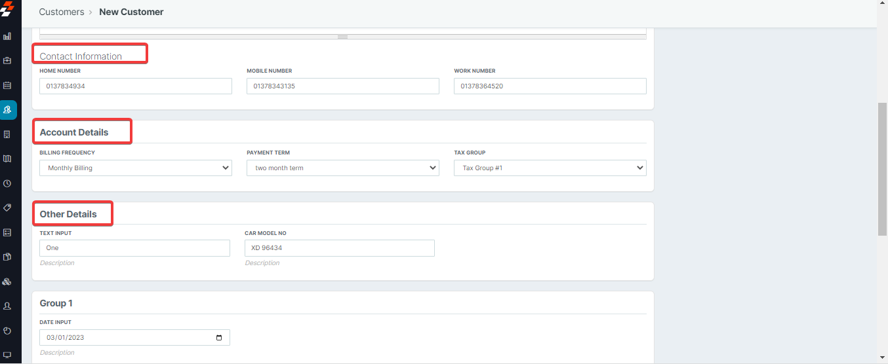
Task: Select the highlighted customers icon in sidebar
Action: tap(7, 110)
